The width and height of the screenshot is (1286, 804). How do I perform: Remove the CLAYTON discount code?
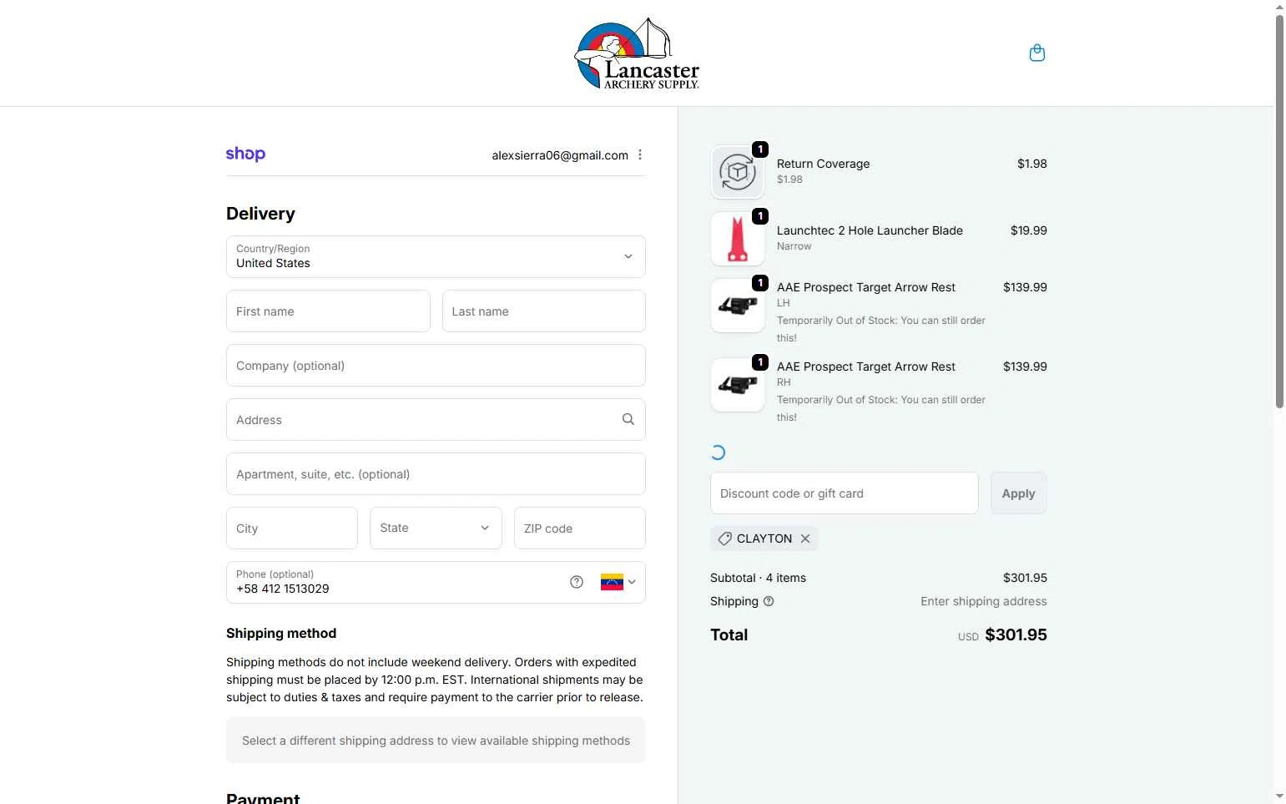pyautogui.click(x=805, y=539)
